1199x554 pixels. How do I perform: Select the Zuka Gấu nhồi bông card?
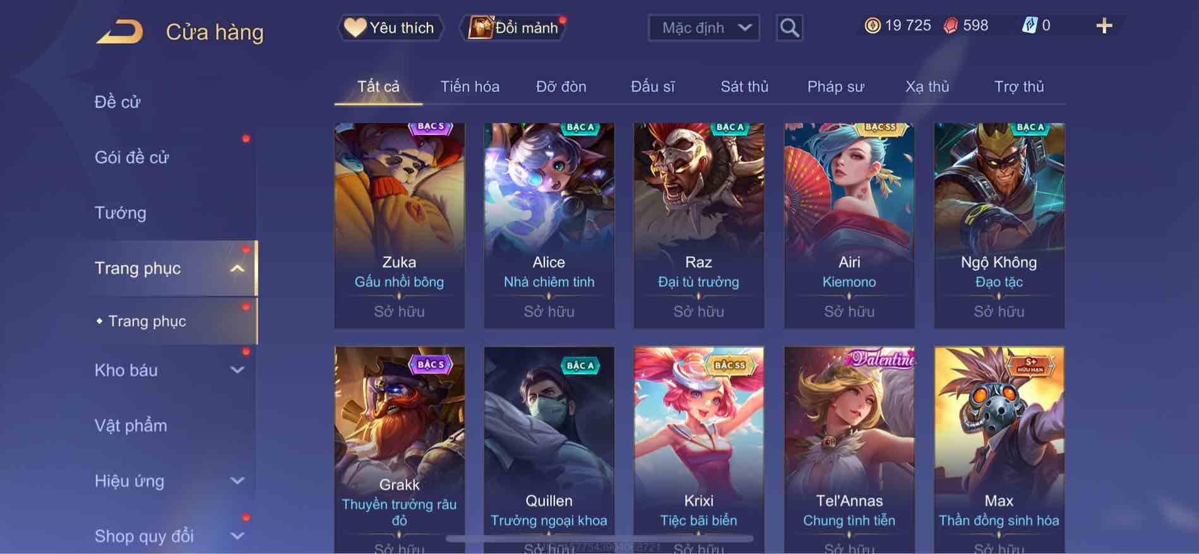[399, 225]
